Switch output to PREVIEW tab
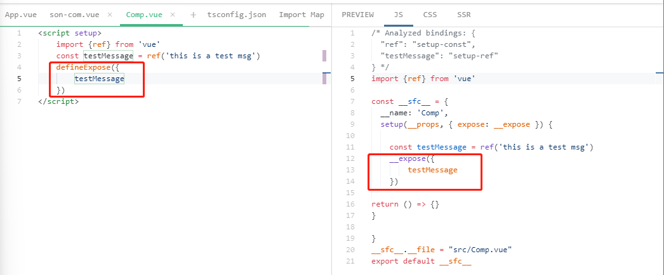Image resolution: width=664 pixels, height=275 pixels. point(358,15)
